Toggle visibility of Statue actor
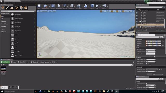 tap(137, 18)
